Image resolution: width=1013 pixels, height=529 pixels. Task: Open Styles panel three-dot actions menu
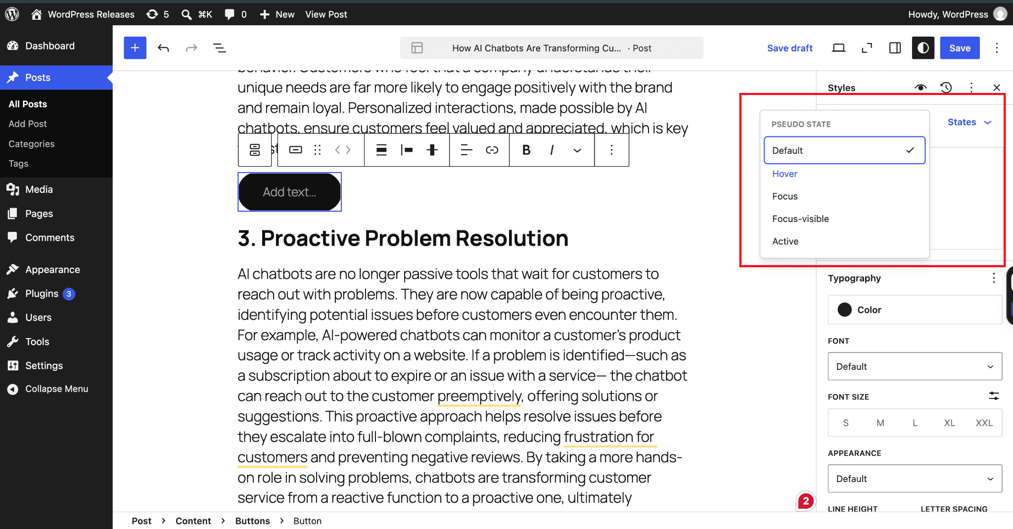971,88
